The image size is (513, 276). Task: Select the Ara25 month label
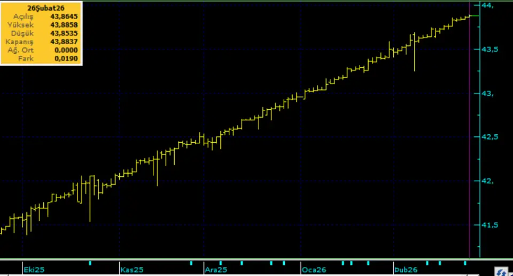(x=216, y=270)
